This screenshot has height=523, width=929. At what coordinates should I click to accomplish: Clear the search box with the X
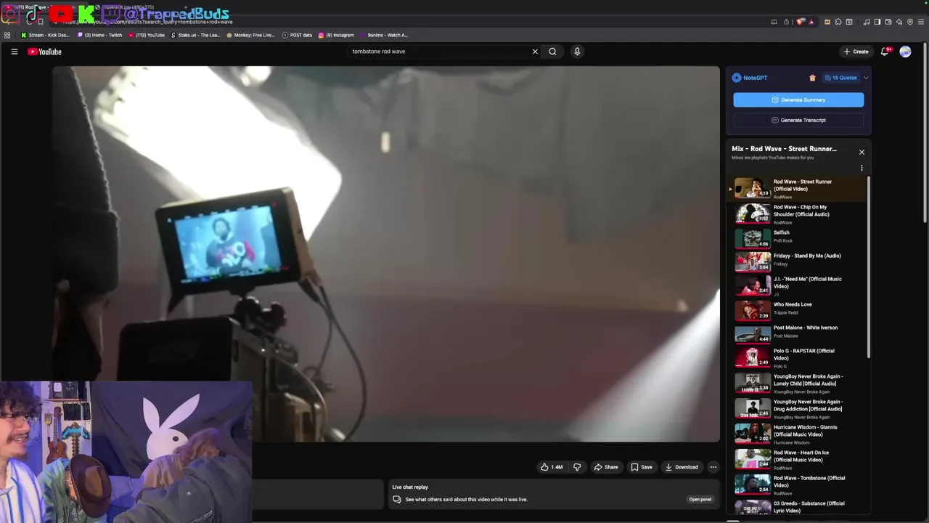pyautogui.click(x=535, y=52)
